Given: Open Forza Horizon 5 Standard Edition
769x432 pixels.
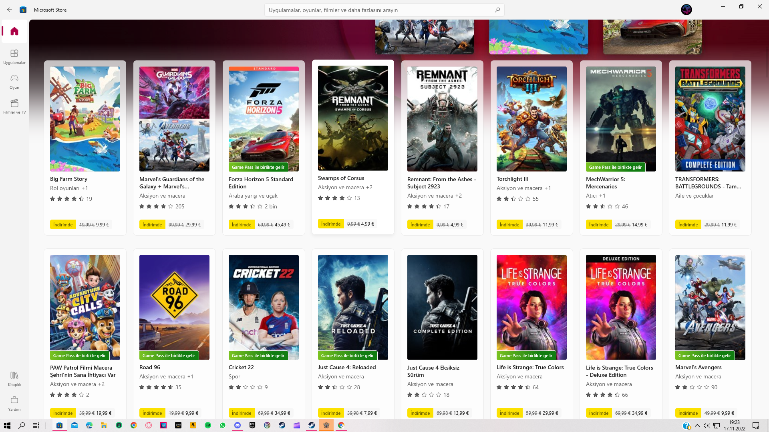Looking at the screenshot, I should pyautogui.click(x=264, y=119).
